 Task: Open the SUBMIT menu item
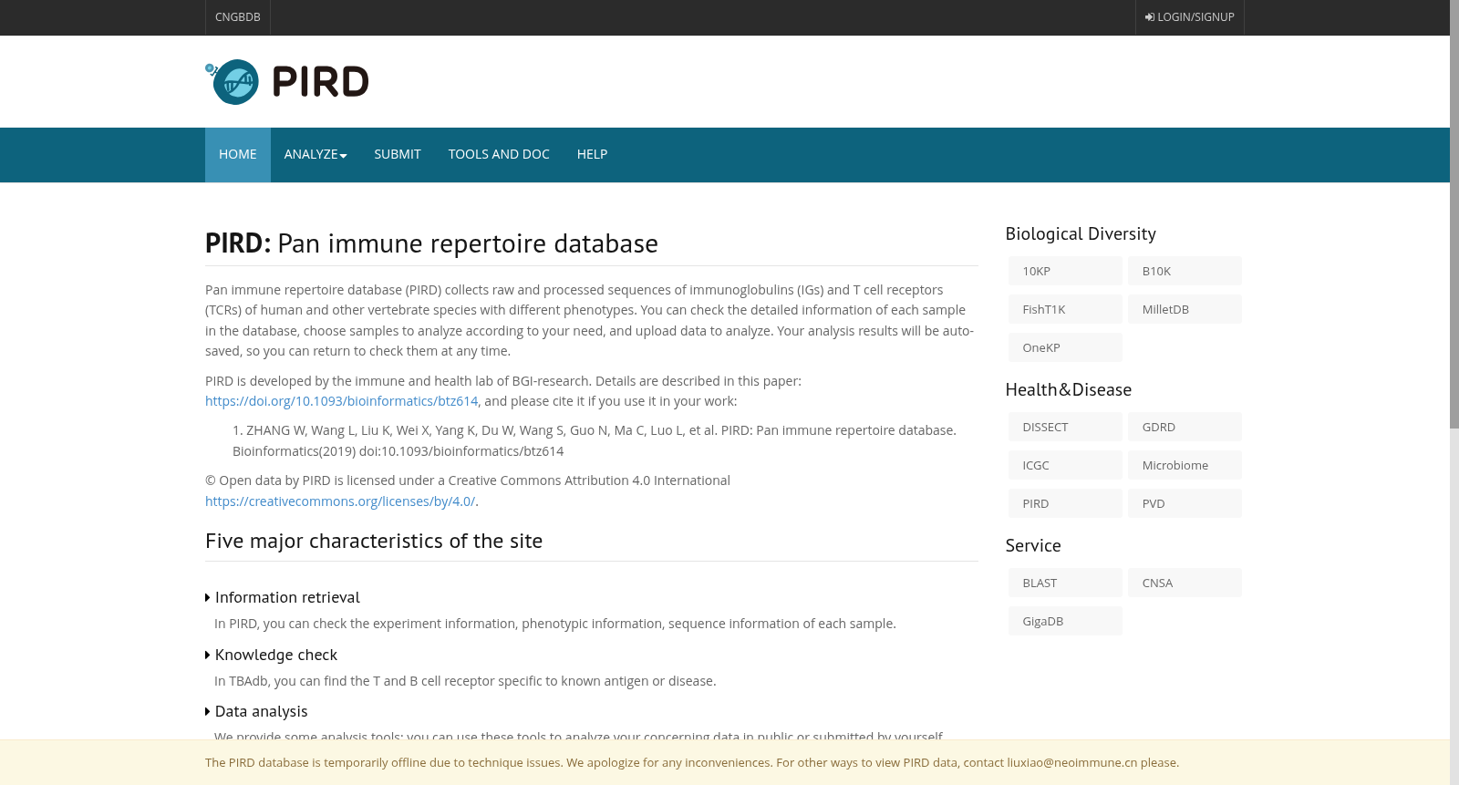(398, 155)
